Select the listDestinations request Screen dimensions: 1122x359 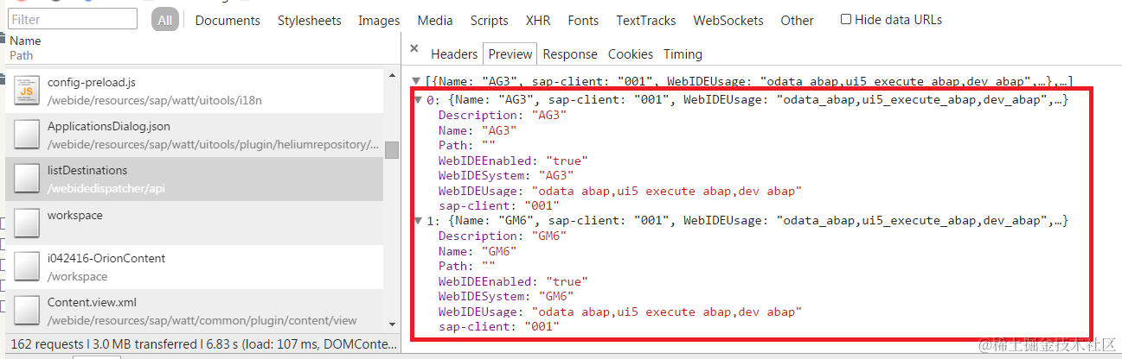[195, 179]
